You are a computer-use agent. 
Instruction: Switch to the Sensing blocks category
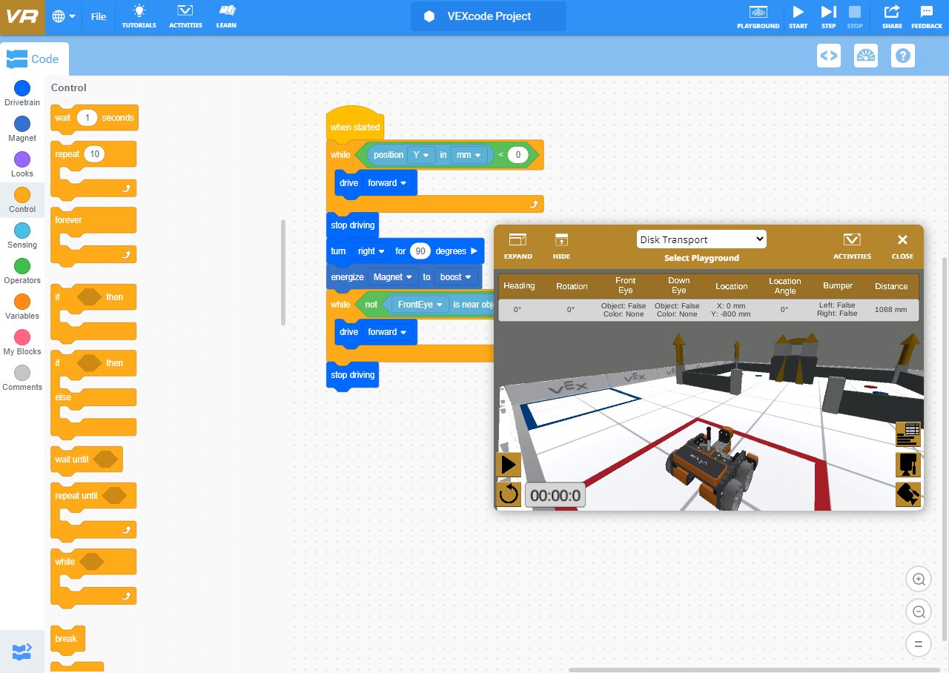(x=22, y=236)
